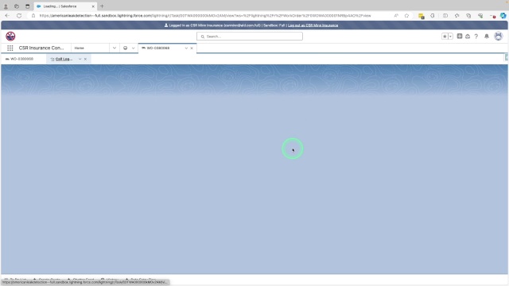Toggle browser Split screen icon
This screenshot has width=509, height=286.
(x=445, y=16)
